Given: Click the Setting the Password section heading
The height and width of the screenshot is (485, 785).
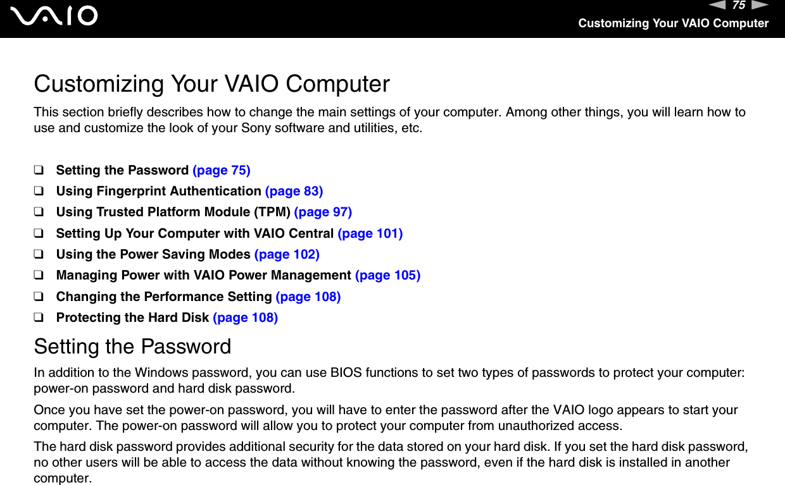Looking at the screenshot, I should 132,347.
